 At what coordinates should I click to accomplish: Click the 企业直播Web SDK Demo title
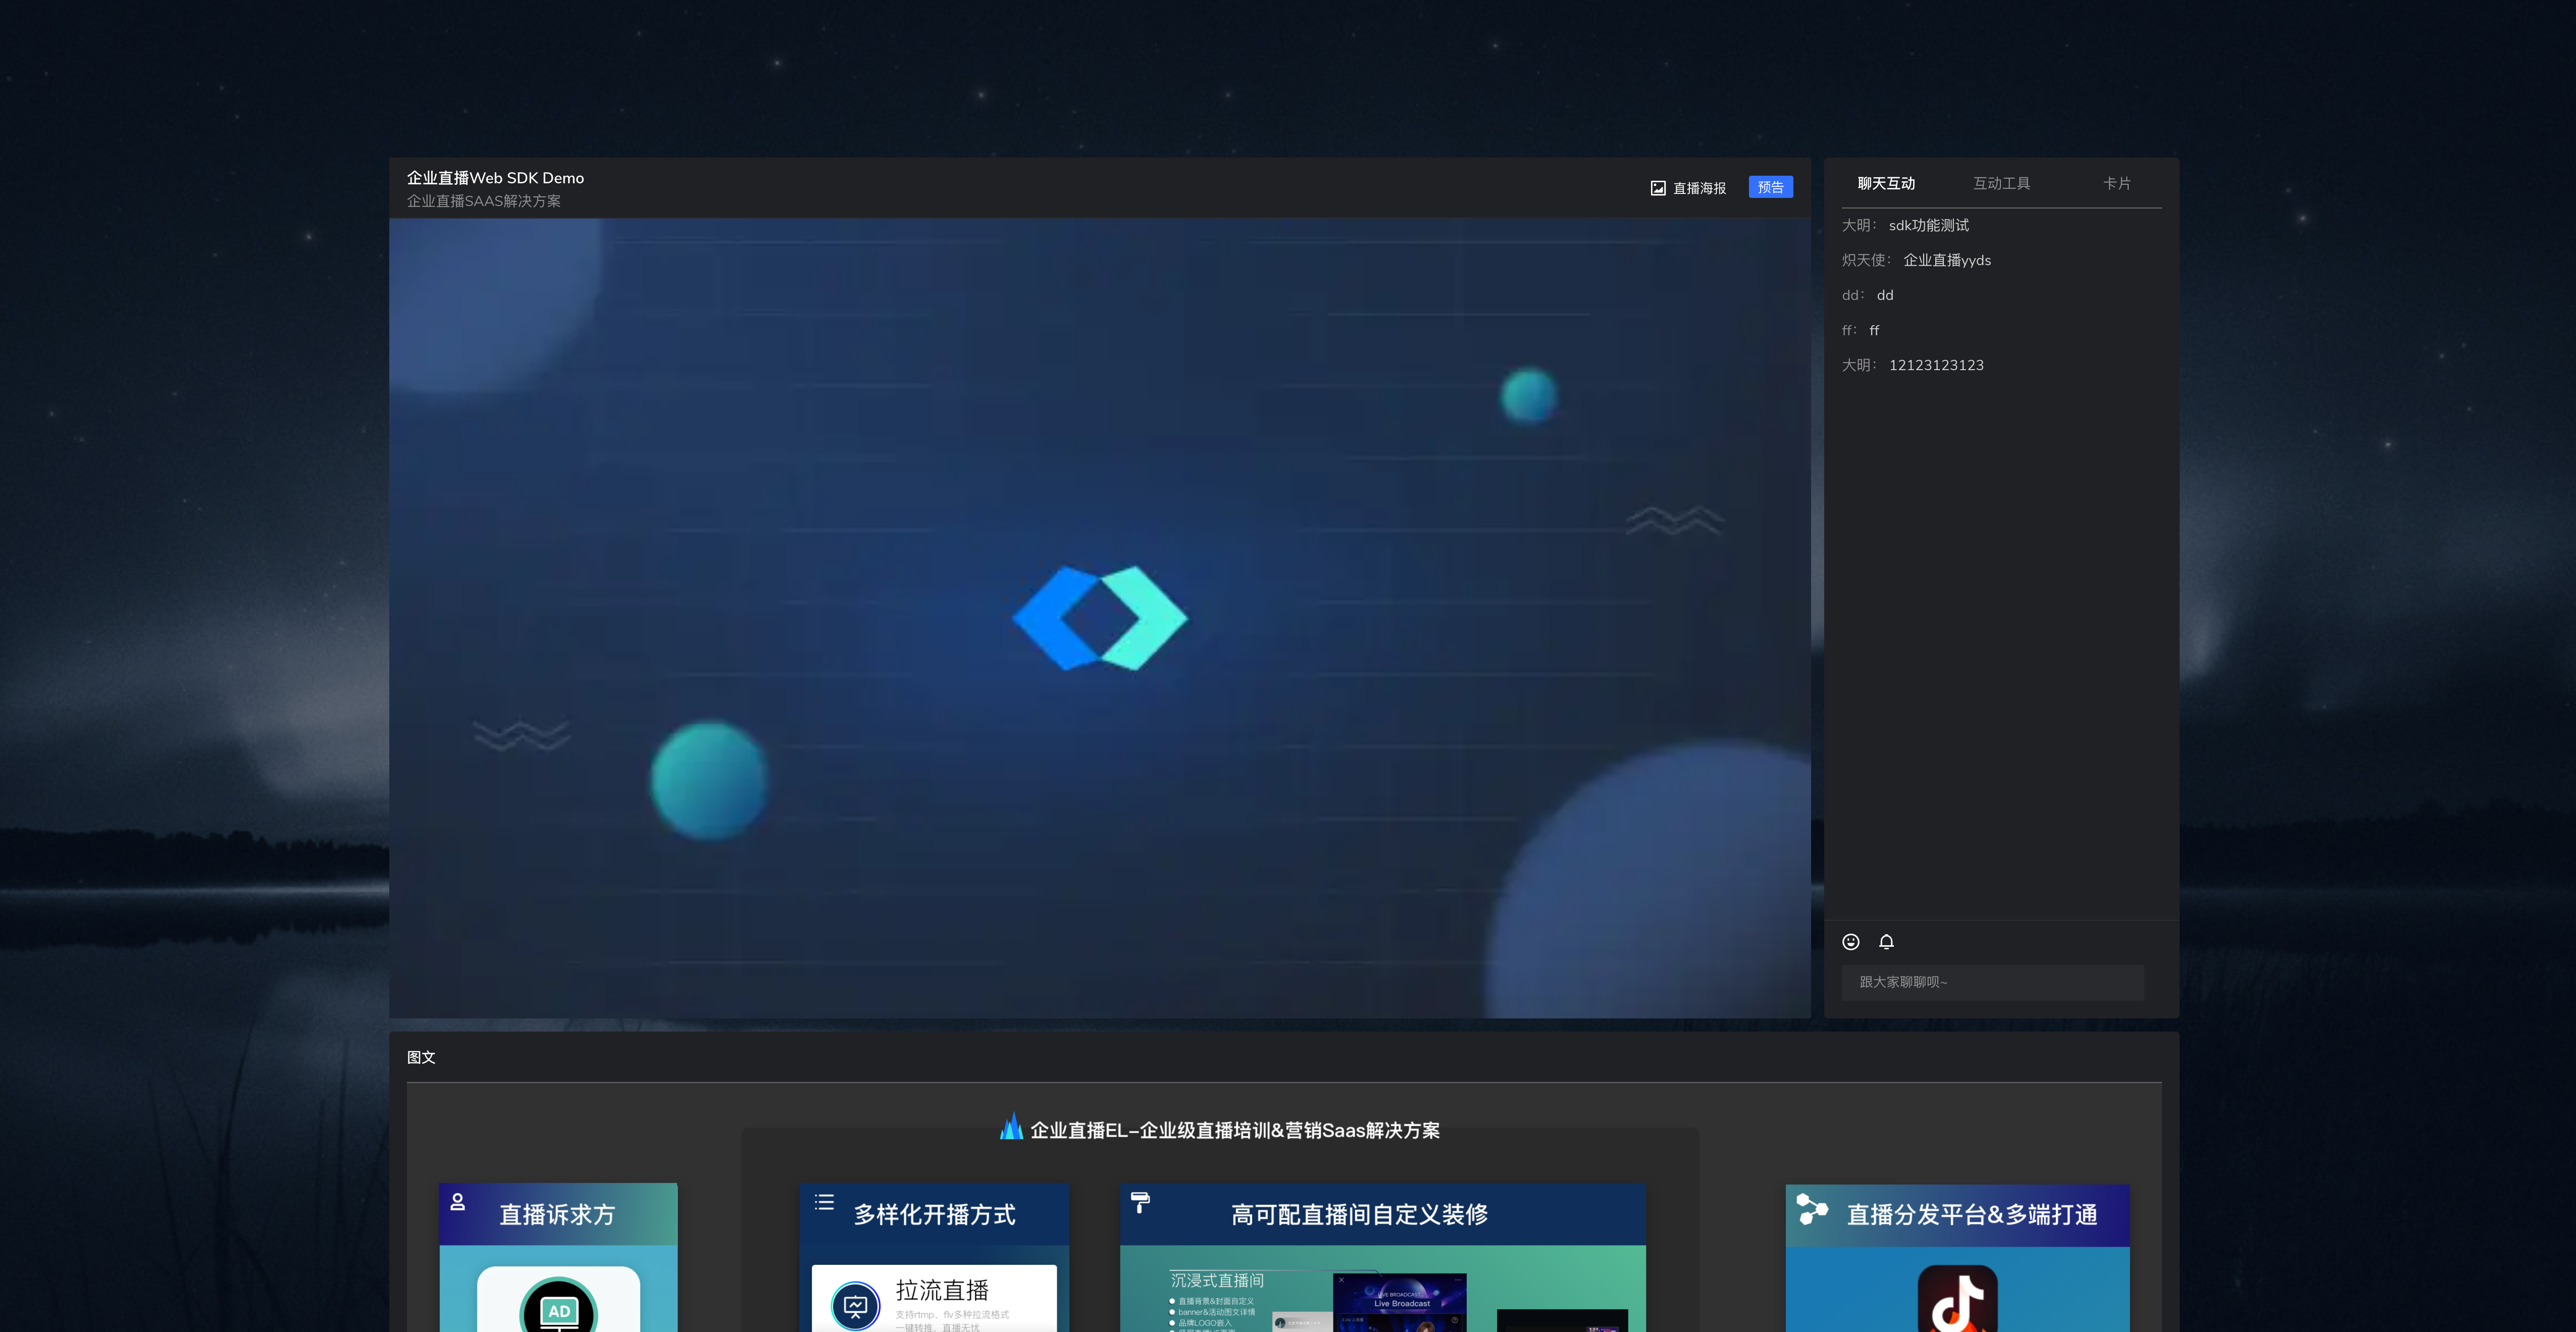point(495,178)
